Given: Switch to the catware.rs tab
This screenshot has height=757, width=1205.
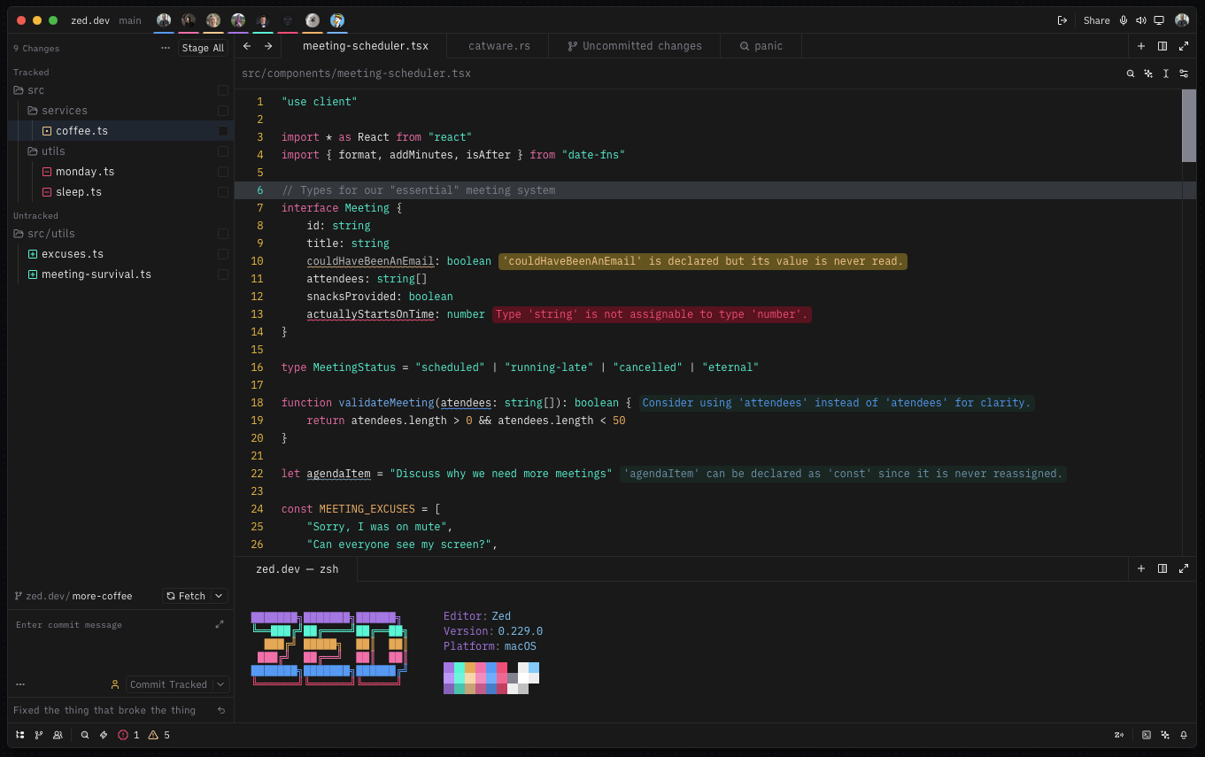Looking at the screenshot, I should (499, 46).
